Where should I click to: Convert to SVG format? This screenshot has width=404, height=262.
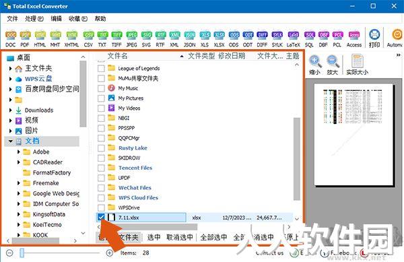coord(146,38)
